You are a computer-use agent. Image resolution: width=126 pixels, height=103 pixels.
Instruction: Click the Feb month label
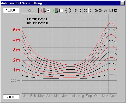[x=33, y=96]
